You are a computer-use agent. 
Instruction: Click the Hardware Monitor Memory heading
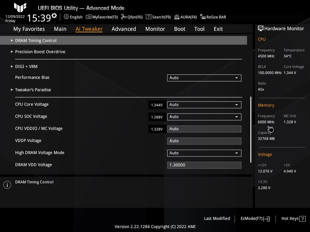pyautogui.click(x=266, y=105)
